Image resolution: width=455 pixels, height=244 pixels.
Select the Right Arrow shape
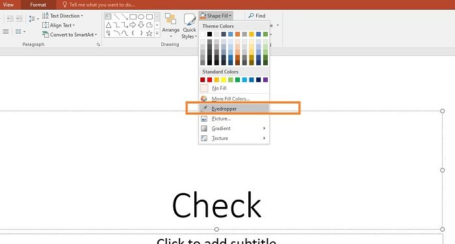coord(133,25)
